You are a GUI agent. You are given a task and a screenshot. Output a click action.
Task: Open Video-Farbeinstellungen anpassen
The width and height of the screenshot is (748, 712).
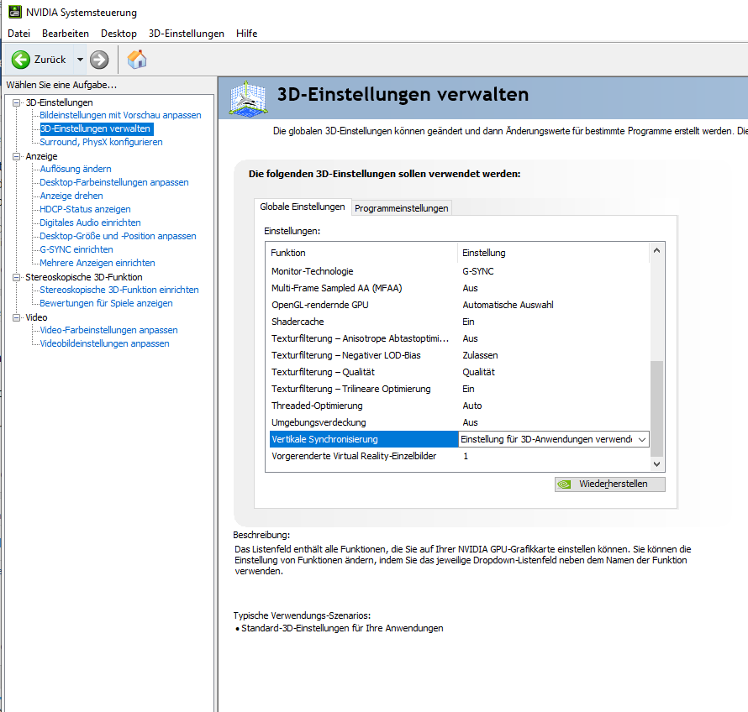click(108, 330)
